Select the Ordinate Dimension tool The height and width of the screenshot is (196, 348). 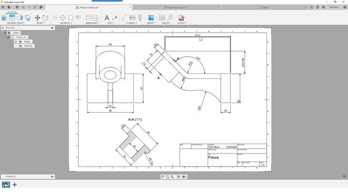tap(96, 18)
